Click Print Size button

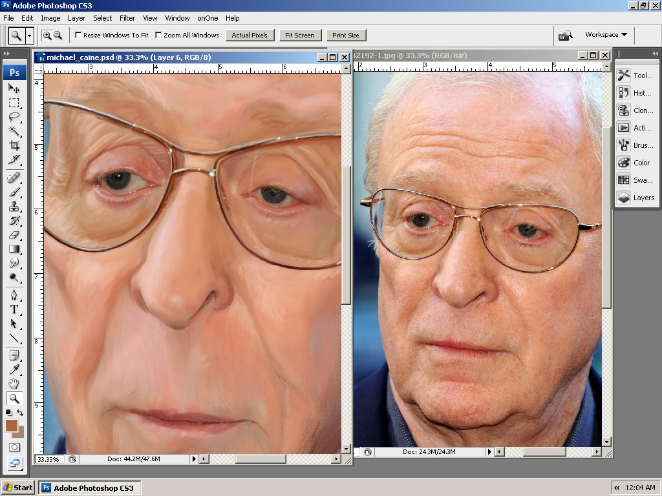coord(346,36)
